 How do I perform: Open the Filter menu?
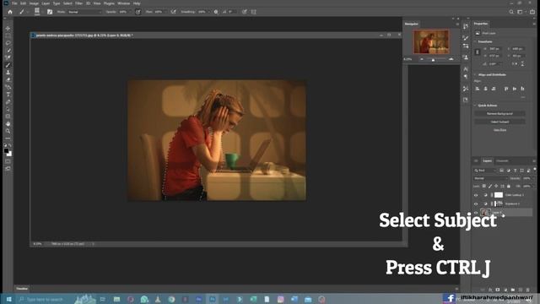pyautogui.click(x=78, y=3)
